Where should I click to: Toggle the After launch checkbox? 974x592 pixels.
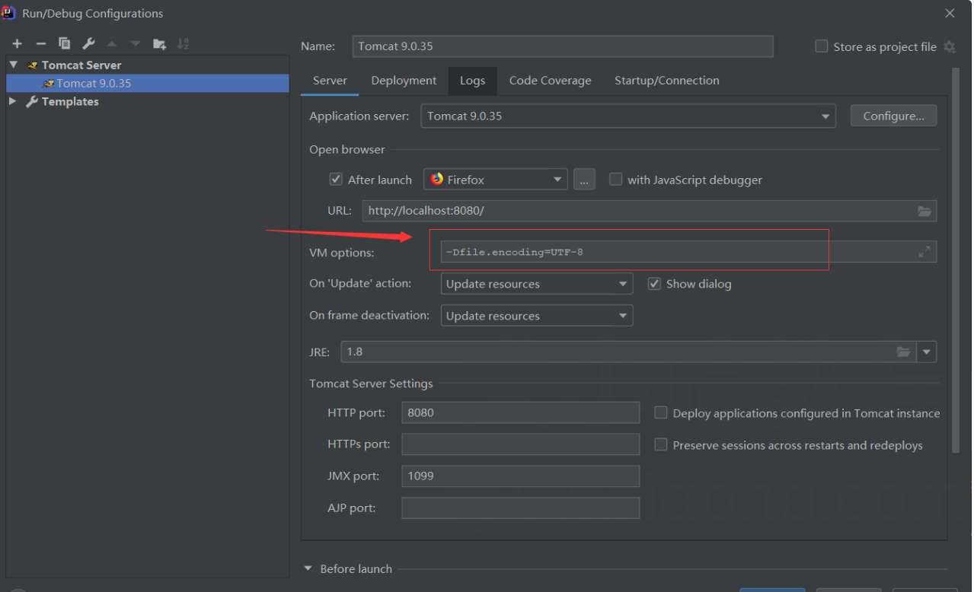coord(336,180)
